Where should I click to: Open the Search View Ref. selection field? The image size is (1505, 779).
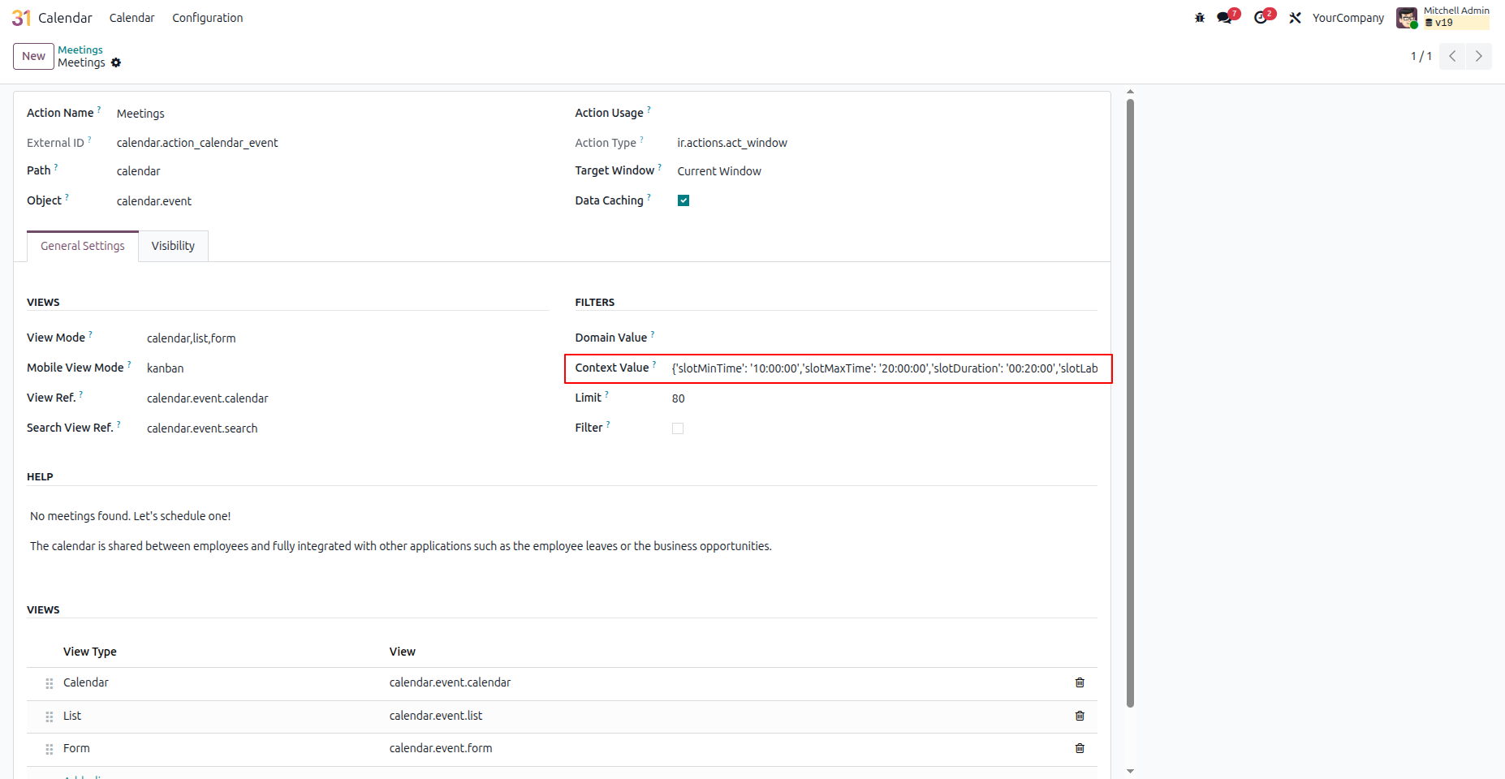click(348, 428)
